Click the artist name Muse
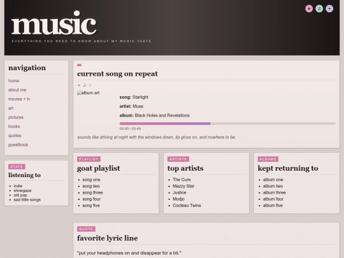344x258 pixels. click(138, 106)
